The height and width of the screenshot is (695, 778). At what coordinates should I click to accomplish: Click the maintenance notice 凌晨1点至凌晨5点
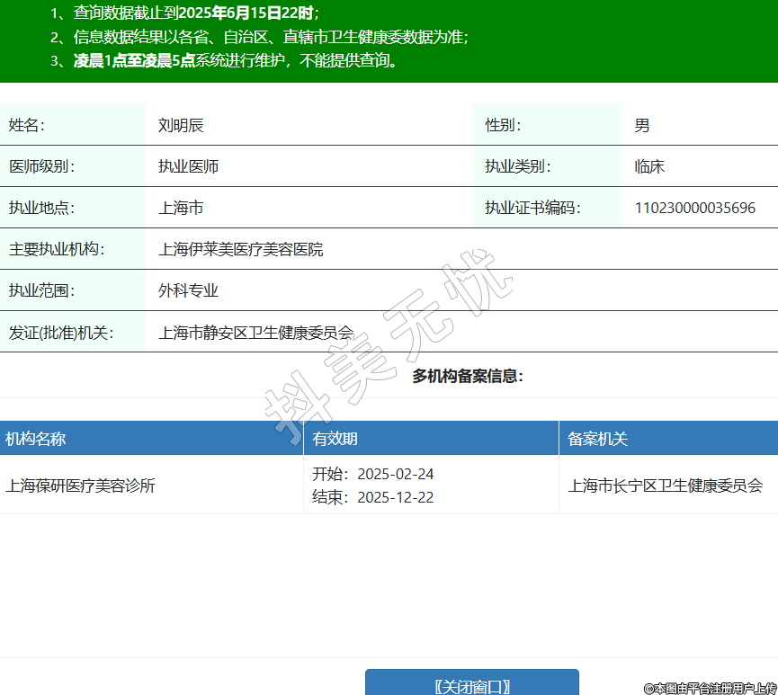point(135,61)
